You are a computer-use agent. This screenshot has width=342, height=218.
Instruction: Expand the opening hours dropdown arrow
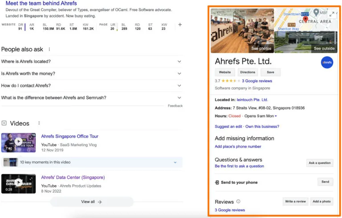[276, 116]
